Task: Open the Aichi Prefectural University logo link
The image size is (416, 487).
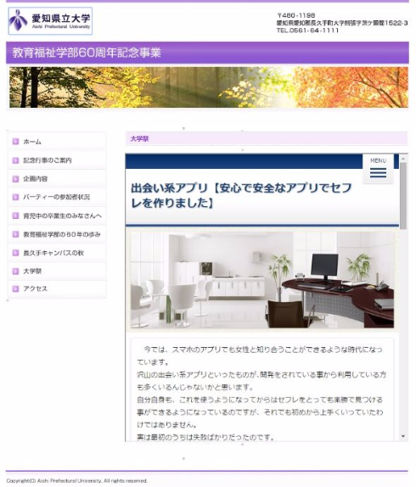Action: click(50, 21)
